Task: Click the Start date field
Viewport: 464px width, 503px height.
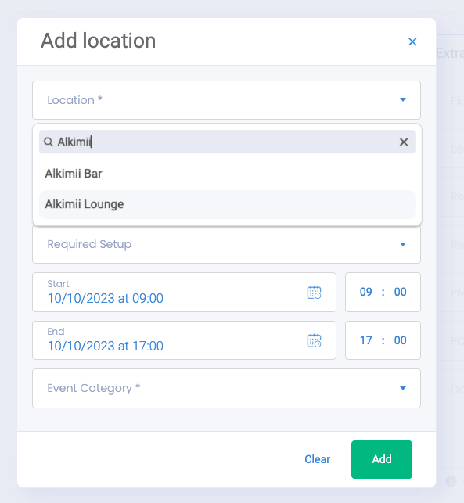Action: [184, 293]
